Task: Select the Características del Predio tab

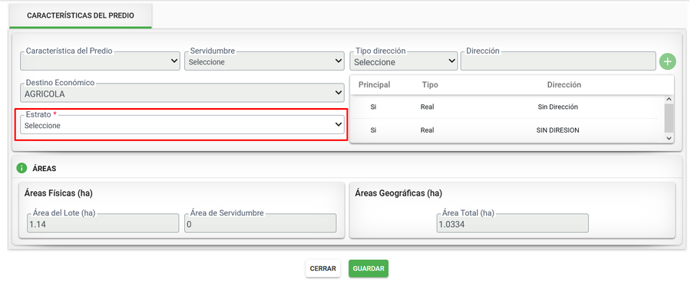Action: (81, 15)
